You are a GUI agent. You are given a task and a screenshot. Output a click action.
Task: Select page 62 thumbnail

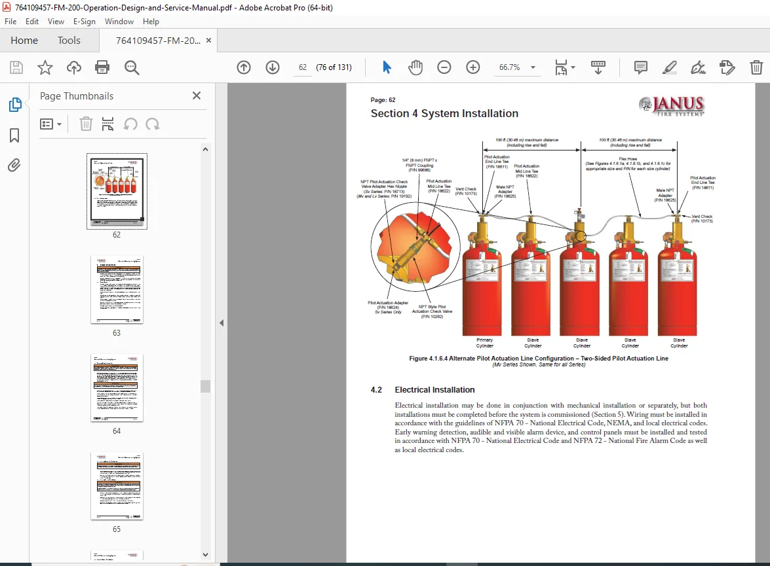coord(117,191)
